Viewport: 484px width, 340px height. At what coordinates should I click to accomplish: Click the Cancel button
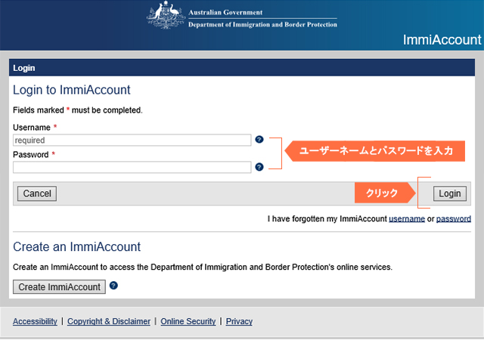pyautogui.click(x=37, y=193)
